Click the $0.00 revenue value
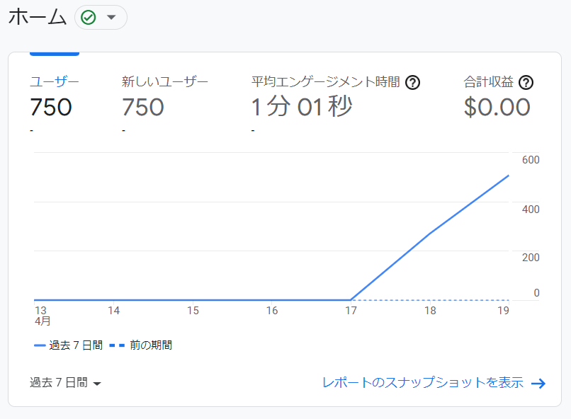The width and height of the screenshot is (571, 419). (x=497, y=107)
